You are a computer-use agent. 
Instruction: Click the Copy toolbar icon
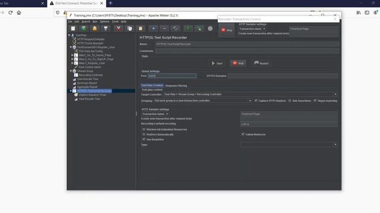(x=129, y=28)
